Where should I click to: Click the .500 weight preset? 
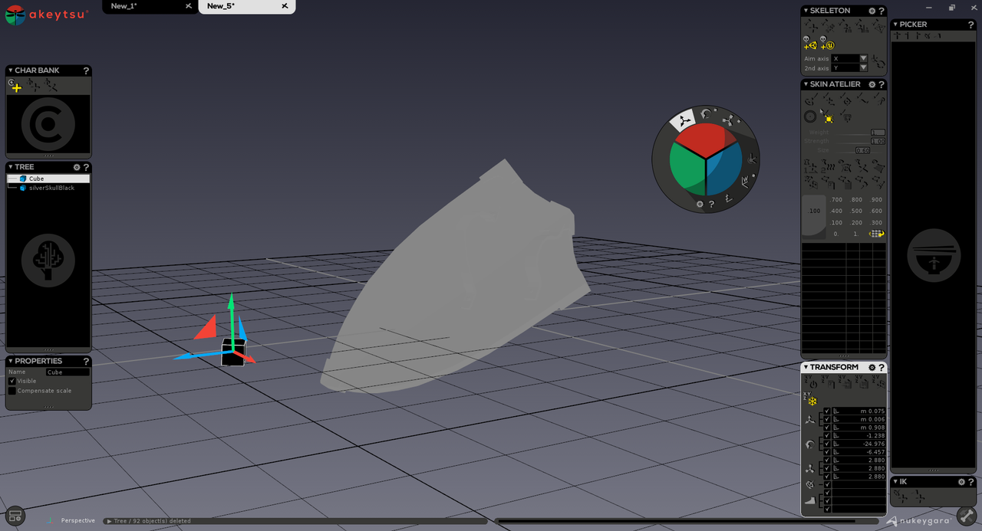click(856, 211)
